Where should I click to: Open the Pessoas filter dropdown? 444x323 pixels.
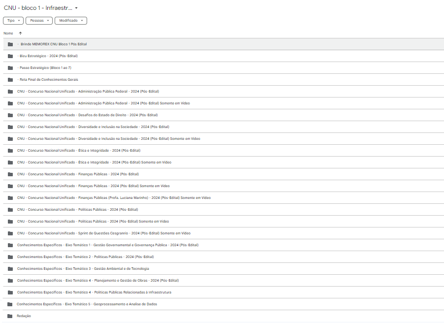(39, 21)
